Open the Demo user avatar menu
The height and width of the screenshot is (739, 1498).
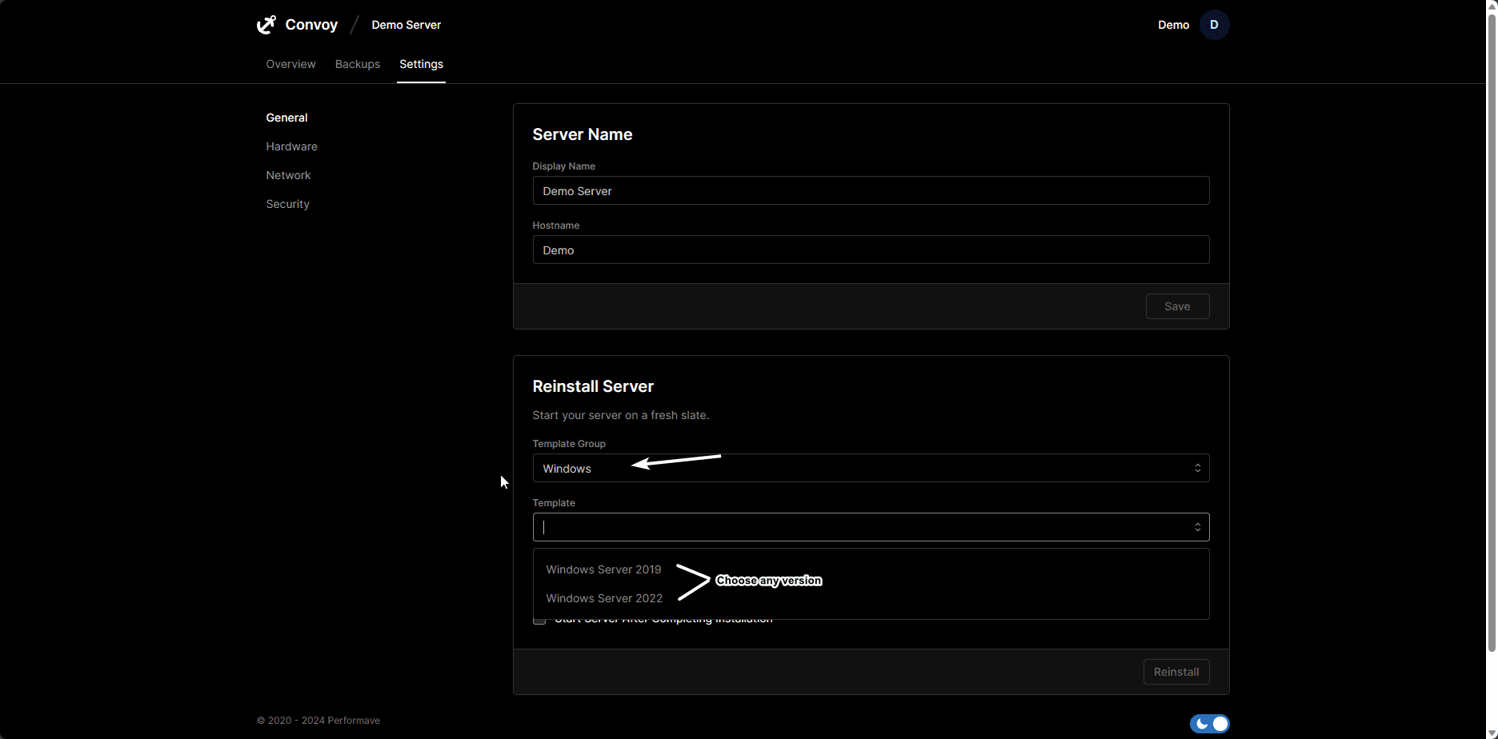click(x=1214, y=25)
